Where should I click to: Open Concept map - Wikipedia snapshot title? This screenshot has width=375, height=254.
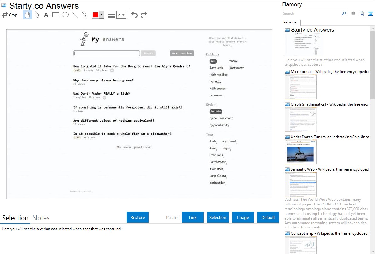click(x=330, y=233)
